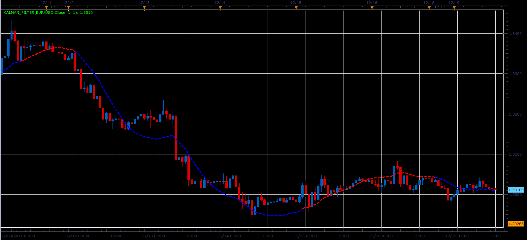Click the current price tag 1.30109
This screenshot has width=528, height=240.
(516, 190)
